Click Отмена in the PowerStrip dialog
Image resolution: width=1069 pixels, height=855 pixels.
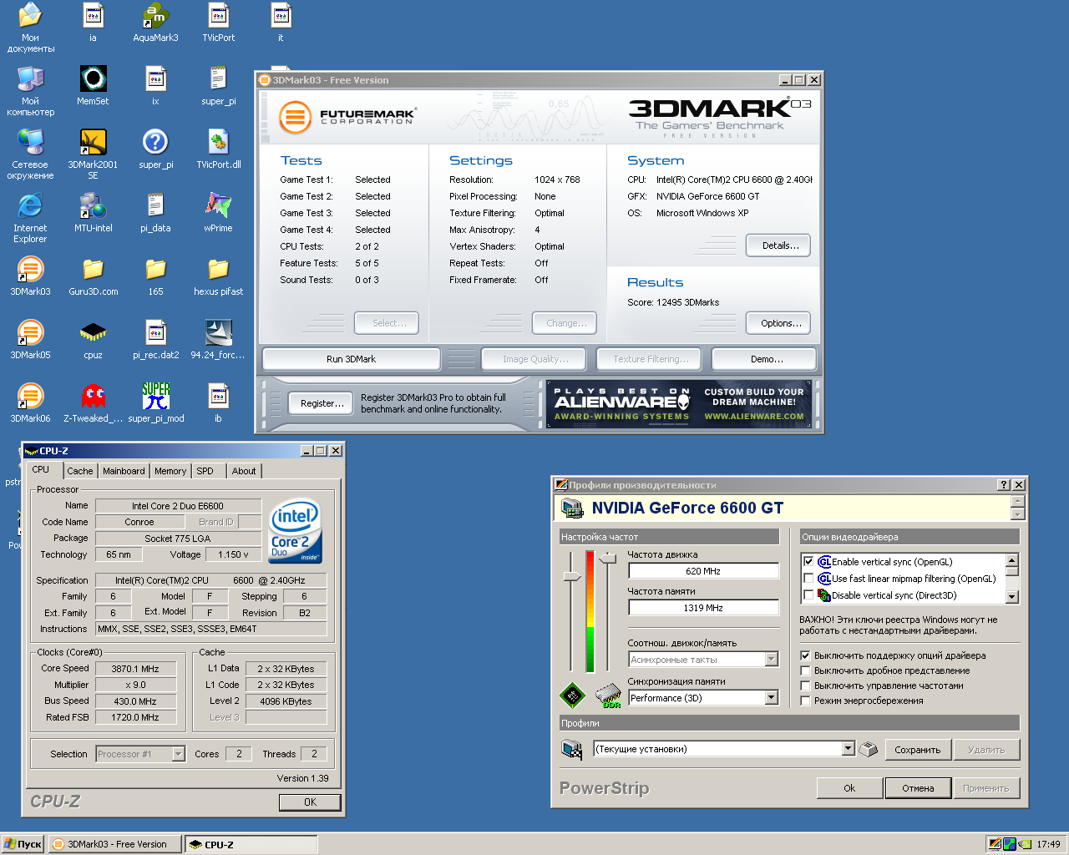(x=918, y=788)
